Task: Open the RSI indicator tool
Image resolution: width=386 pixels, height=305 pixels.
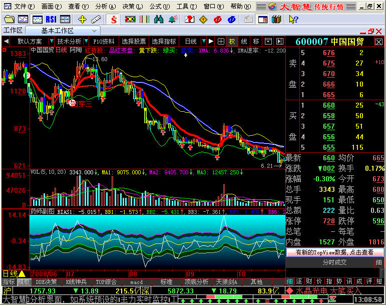Action: tap(51, 19)
